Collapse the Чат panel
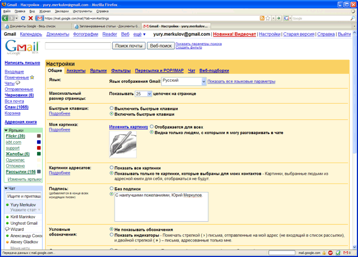Screen dimensions: 358x257 tap(6, 188)
